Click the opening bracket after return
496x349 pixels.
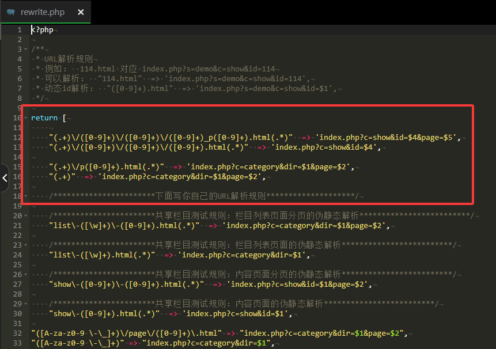(x=65, y=118)
